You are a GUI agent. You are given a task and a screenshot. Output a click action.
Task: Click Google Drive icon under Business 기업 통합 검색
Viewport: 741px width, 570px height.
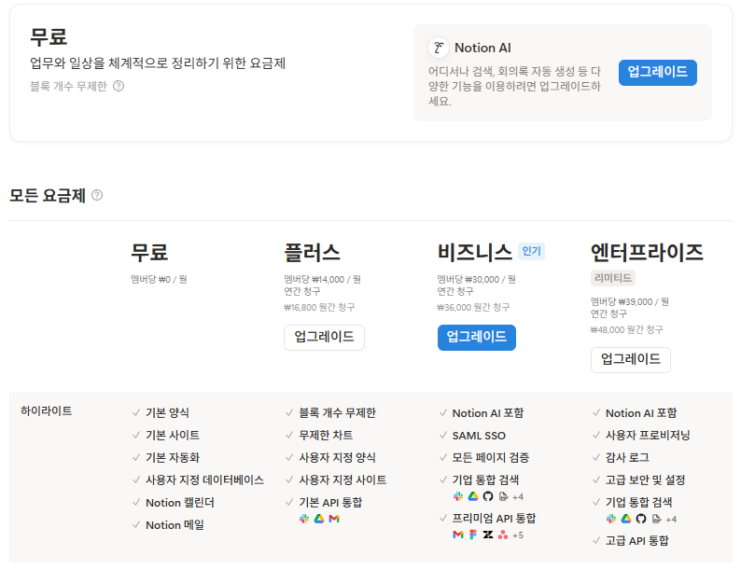click(472, 496)
